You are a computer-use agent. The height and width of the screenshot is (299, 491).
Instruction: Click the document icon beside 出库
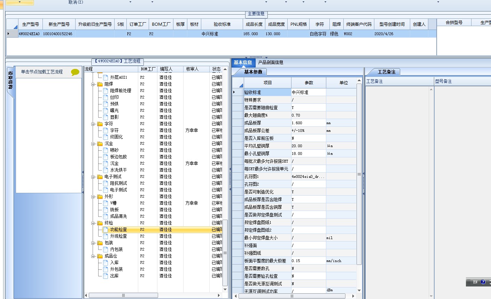106,276
